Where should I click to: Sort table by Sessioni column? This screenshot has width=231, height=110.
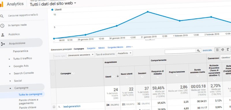point(142,73)
